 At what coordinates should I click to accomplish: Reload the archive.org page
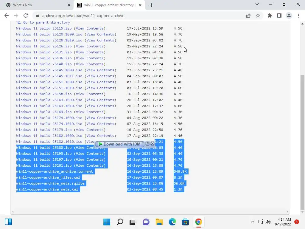click(x=26, y=16)
